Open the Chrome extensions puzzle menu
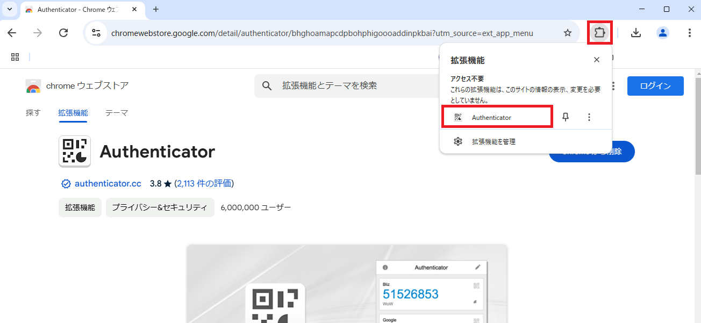Screen dimensions: 701x323 pyautogui.click(x=599, y=33)
